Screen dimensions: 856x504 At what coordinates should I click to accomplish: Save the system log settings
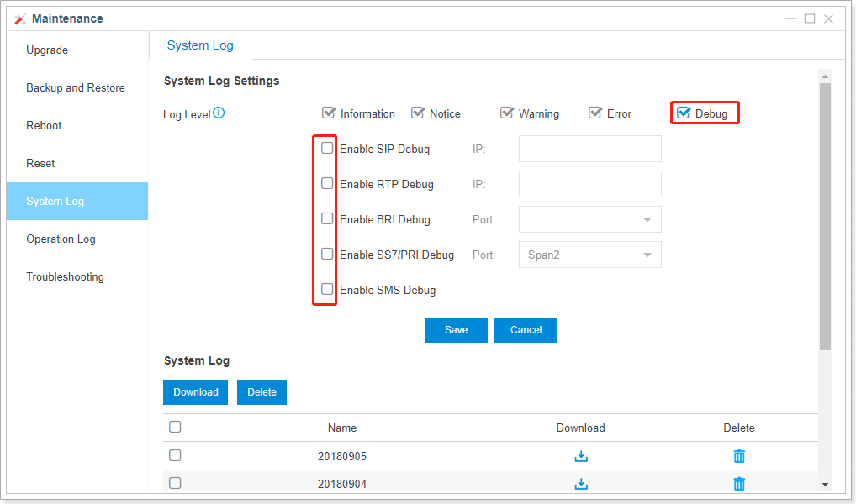[456, 330]
